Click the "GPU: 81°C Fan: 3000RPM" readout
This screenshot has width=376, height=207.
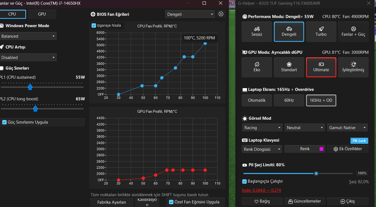tap(345, 52)
